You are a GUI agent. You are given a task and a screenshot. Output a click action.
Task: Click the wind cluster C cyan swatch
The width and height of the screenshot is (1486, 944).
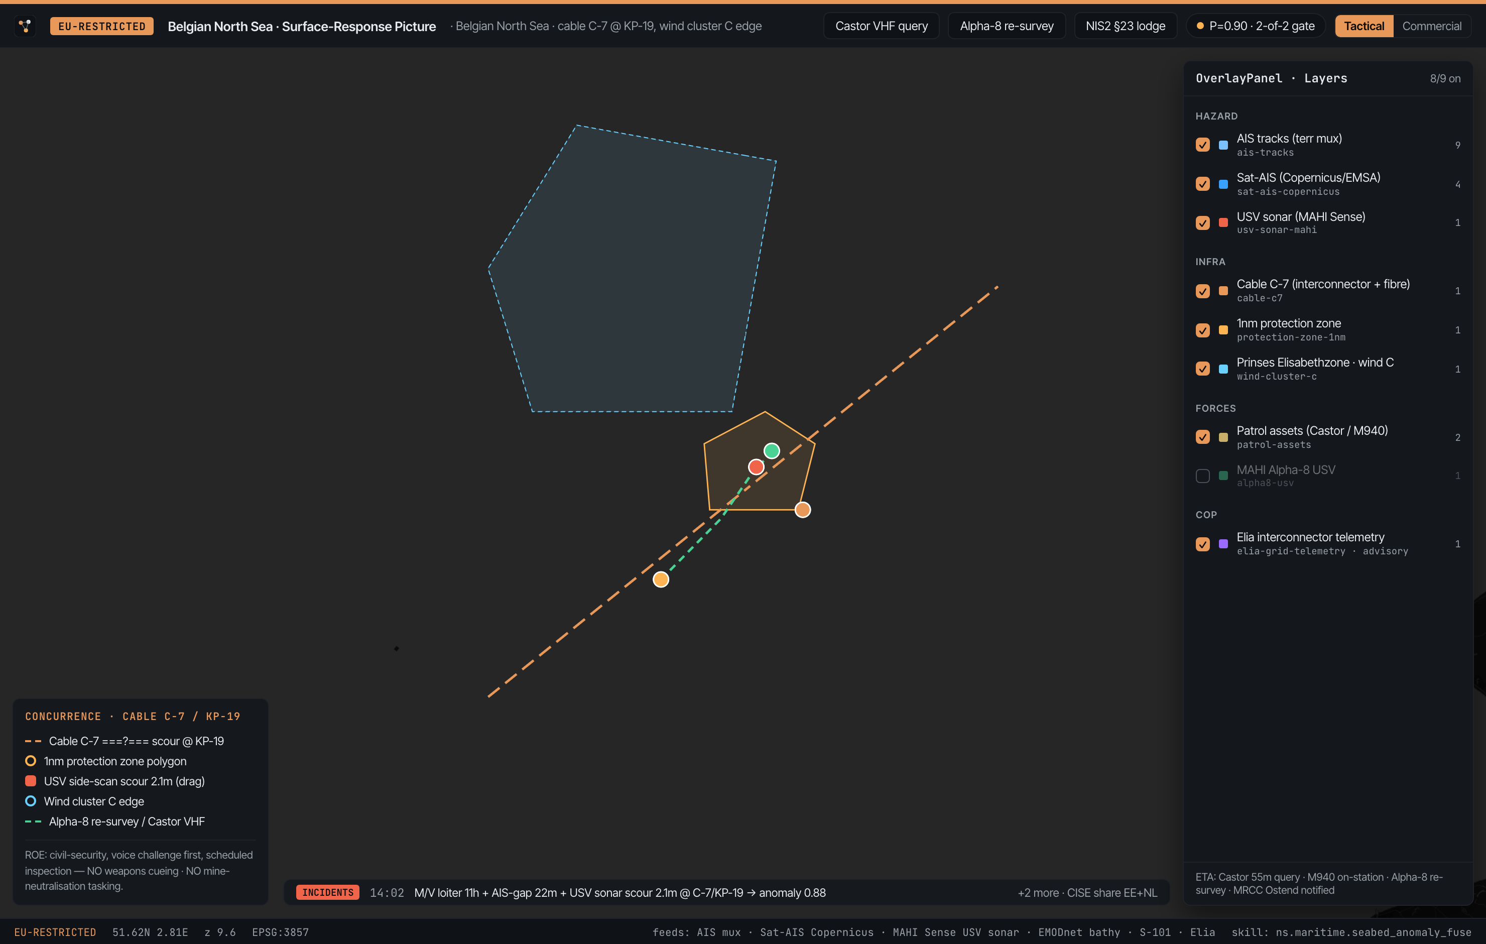(1223, 369)
